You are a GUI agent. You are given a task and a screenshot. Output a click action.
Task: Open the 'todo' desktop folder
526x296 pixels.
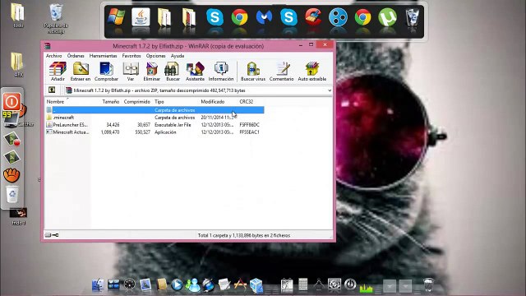[18, 16]
